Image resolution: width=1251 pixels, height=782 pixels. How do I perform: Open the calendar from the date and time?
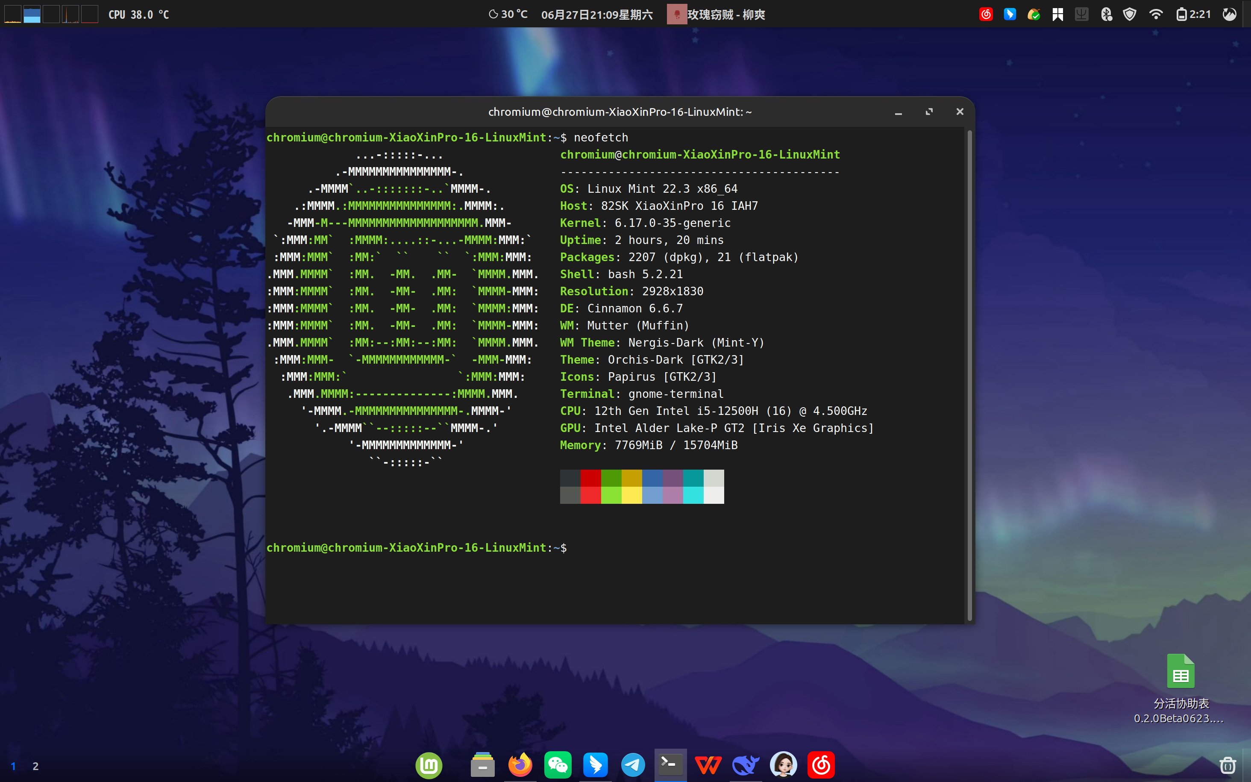[596, 15]
